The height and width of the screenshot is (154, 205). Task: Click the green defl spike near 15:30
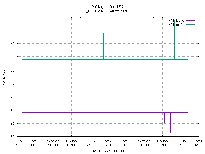tap(104, 46)
